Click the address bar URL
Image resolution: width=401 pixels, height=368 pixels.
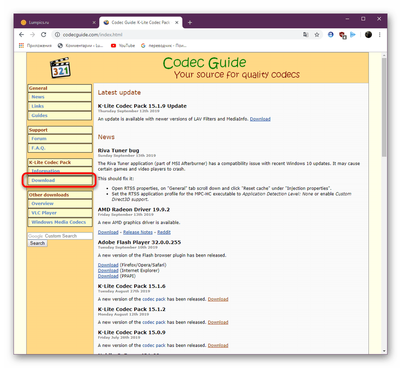(92, 35)
